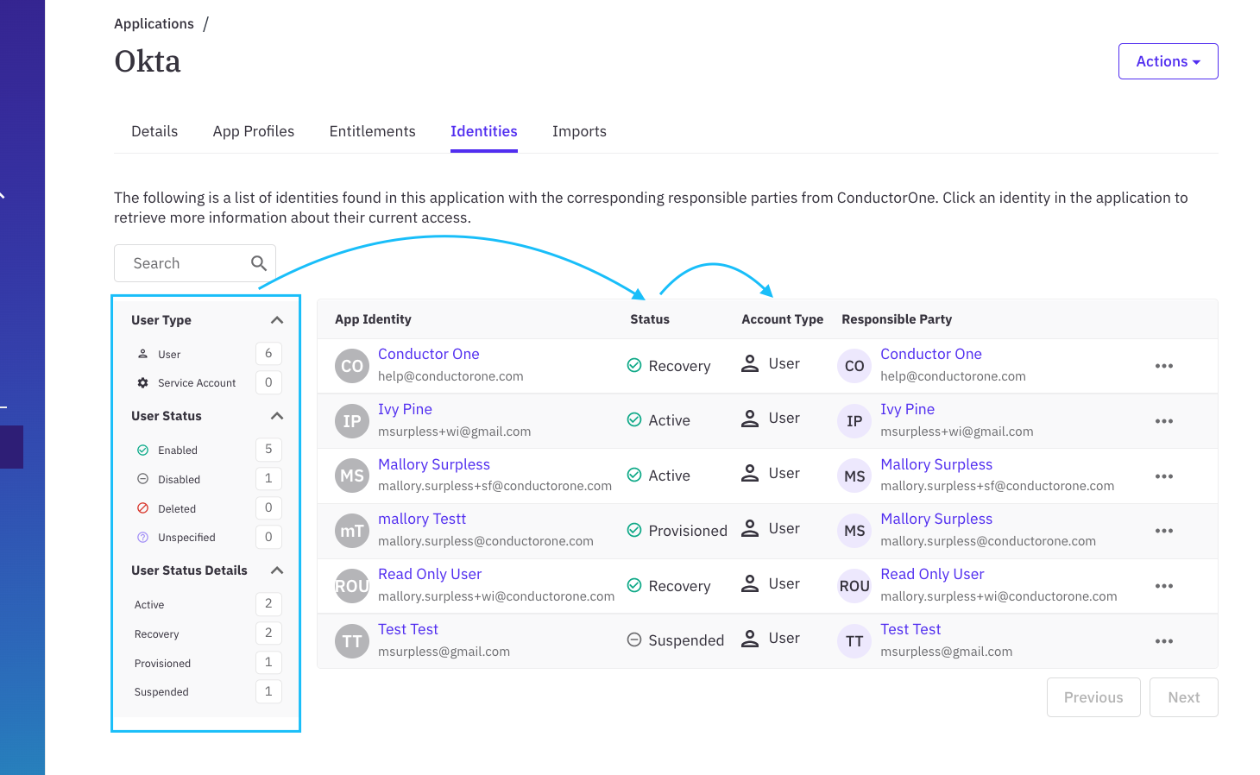Click the Status column header
This screenshot has width=1260, height=775.
650,319
